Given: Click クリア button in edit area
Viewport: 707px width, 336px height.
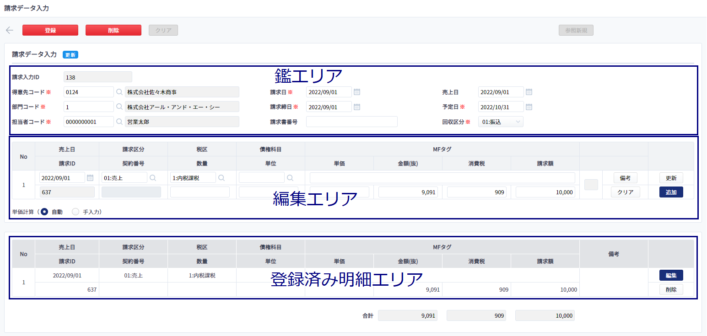Looking at the screenshot, I should (x=626, y=192).
